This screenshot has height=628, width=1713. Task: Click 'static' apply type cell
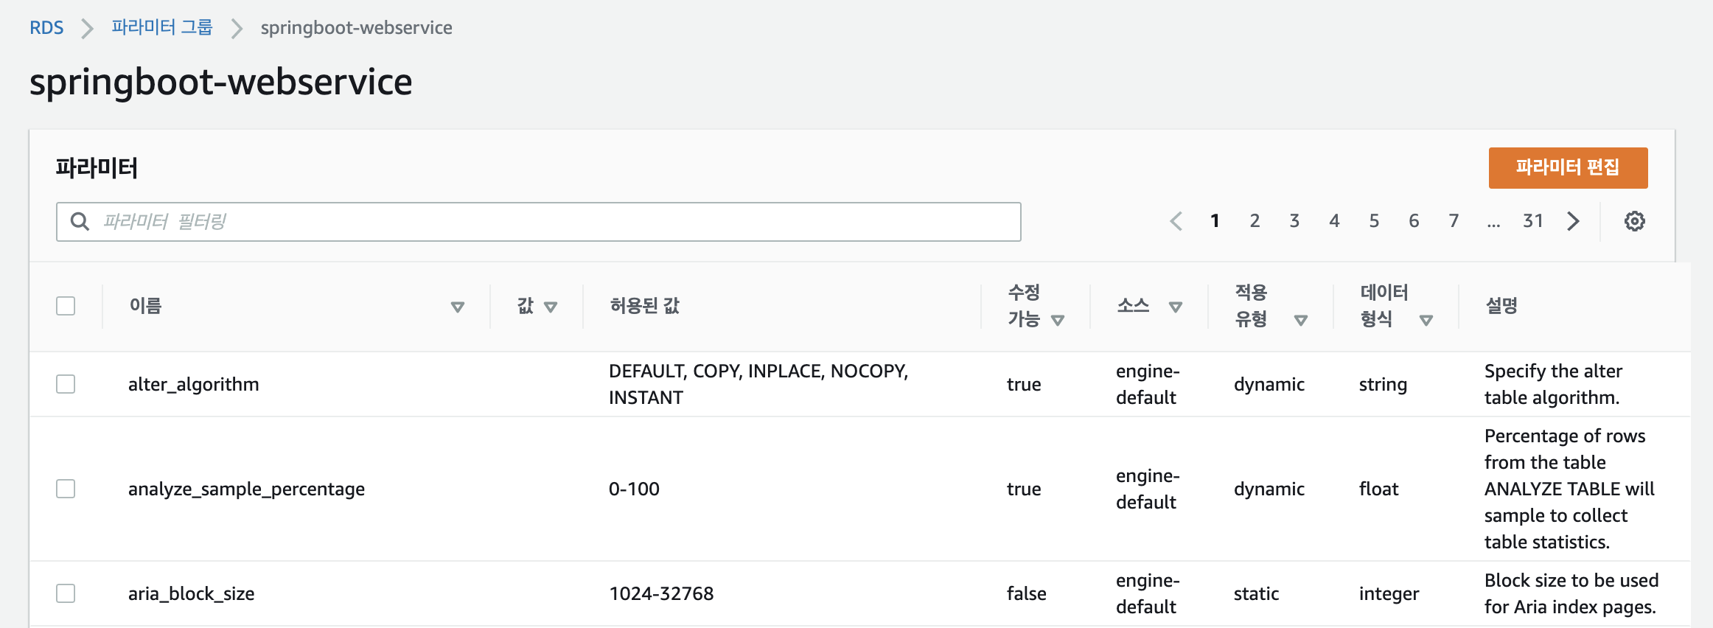(x=1256, y=594)
